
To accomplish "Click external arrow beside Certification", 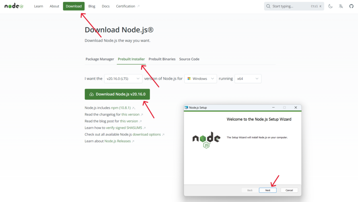I will point(138,6).
